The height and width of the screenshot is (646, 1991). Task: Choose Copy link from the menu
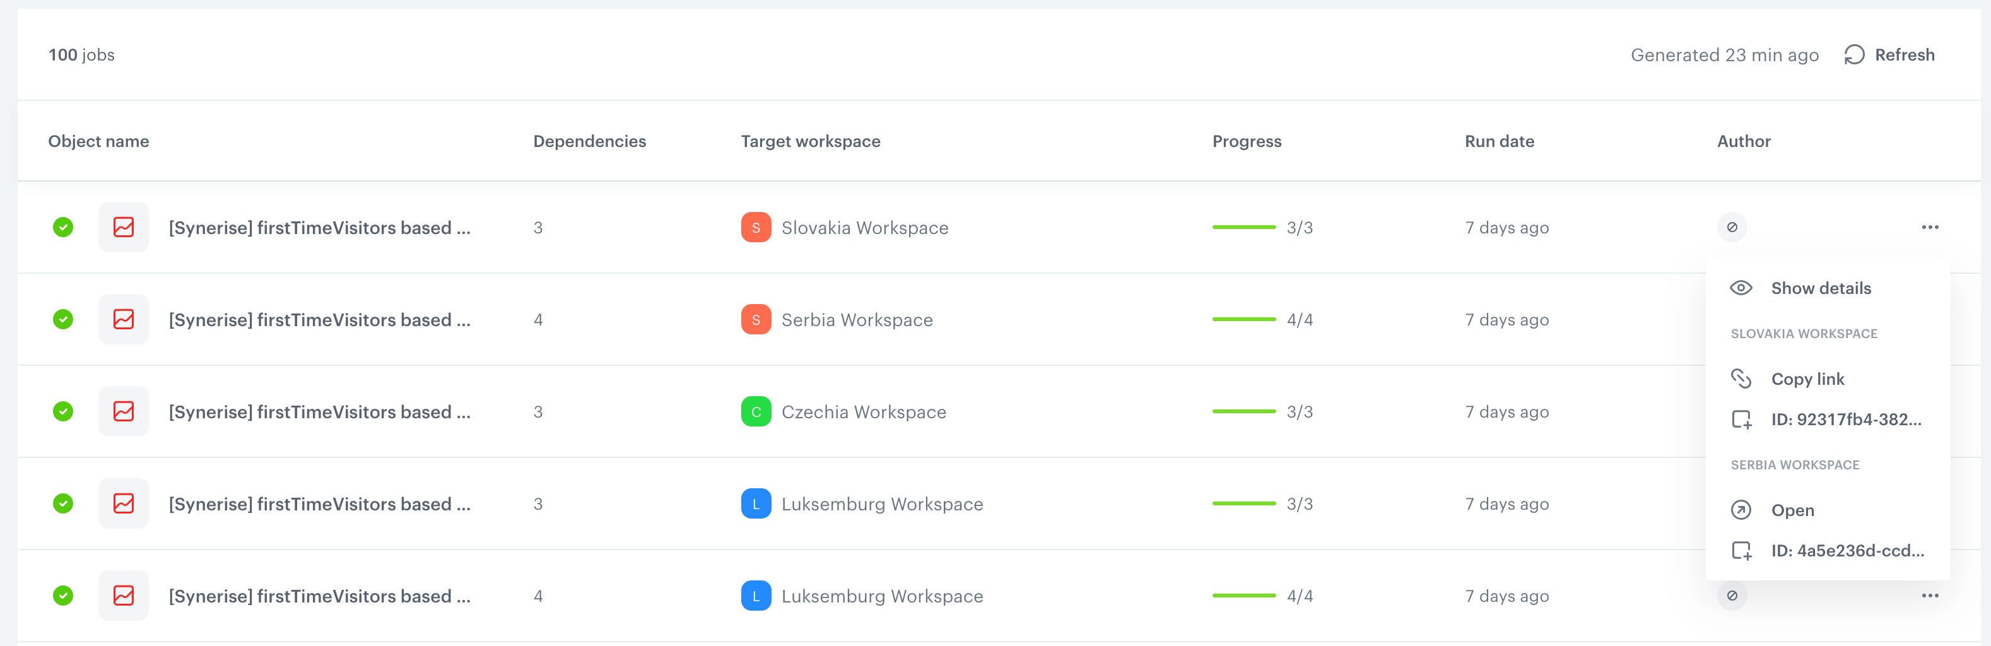(1807, 379)
